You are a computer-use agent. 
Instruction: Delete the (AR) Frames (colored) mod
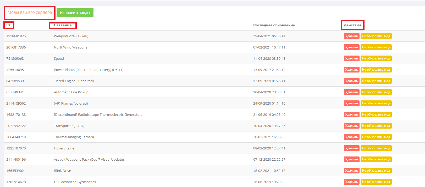point(352,103)
